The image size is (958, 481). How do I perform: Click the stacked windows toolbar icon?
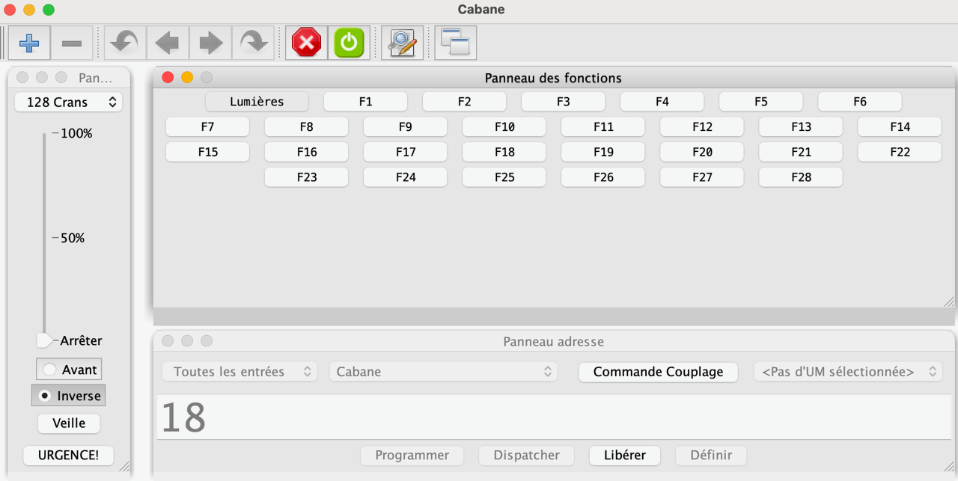(x=455, y=43)
